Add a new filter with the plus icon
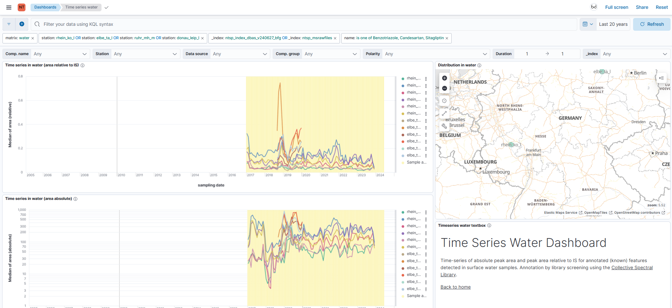 (22, 24)
